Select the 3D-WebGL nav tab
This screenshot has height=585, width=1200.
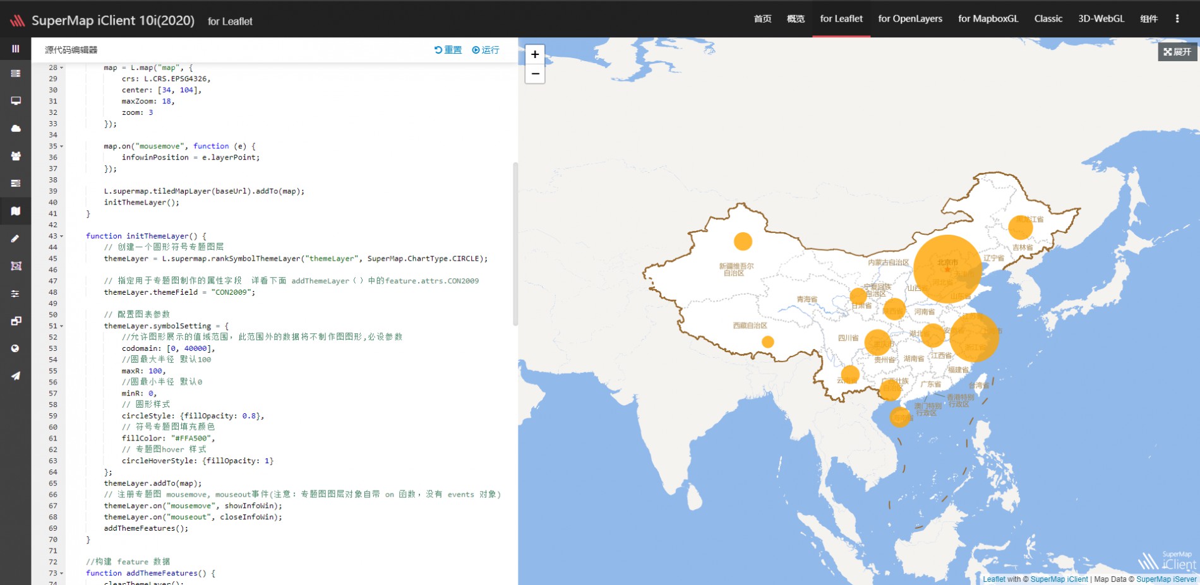1101,19
